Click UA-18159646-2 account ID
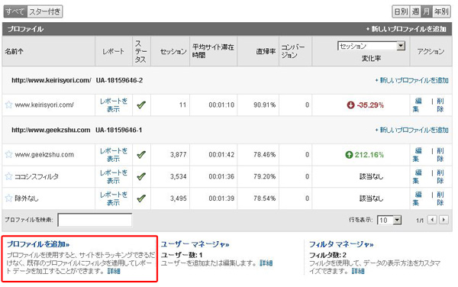This screenshot has height=287, width=458. (x=119, y=80)
